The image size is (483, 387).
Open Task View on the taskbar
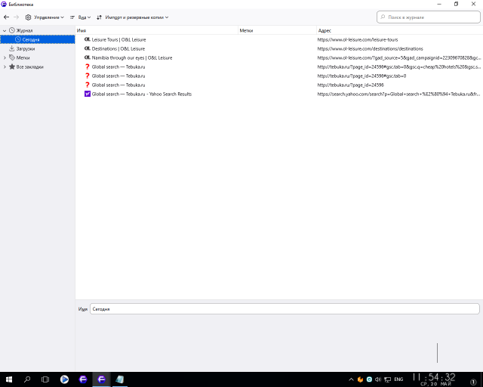(45, 379)
